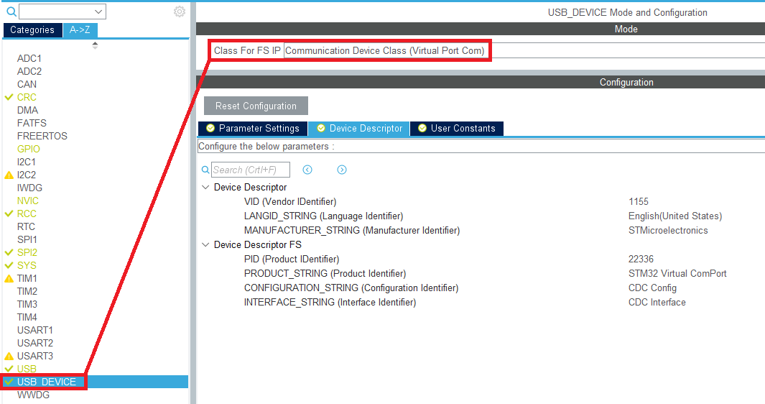Click the Reset Configuration button
The height and width of the screenshot is (404, 765).
256,106
